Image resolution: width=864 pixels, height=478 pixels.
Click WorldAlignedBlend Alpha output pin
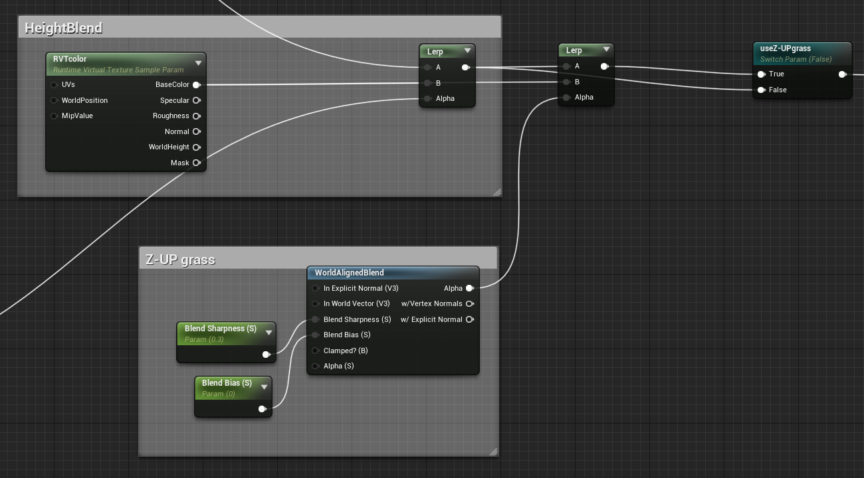(470, 288)
